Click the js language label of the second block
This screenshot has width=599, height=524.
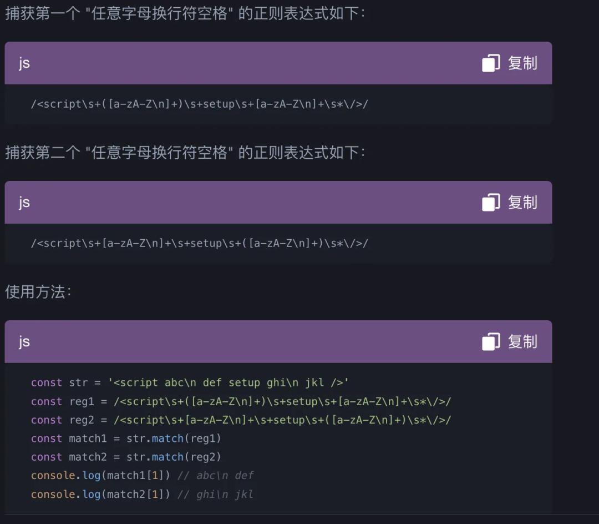(24, 203)
